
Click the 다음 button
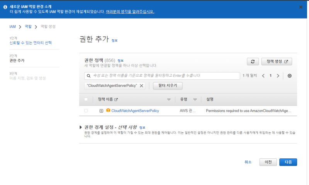288,162
